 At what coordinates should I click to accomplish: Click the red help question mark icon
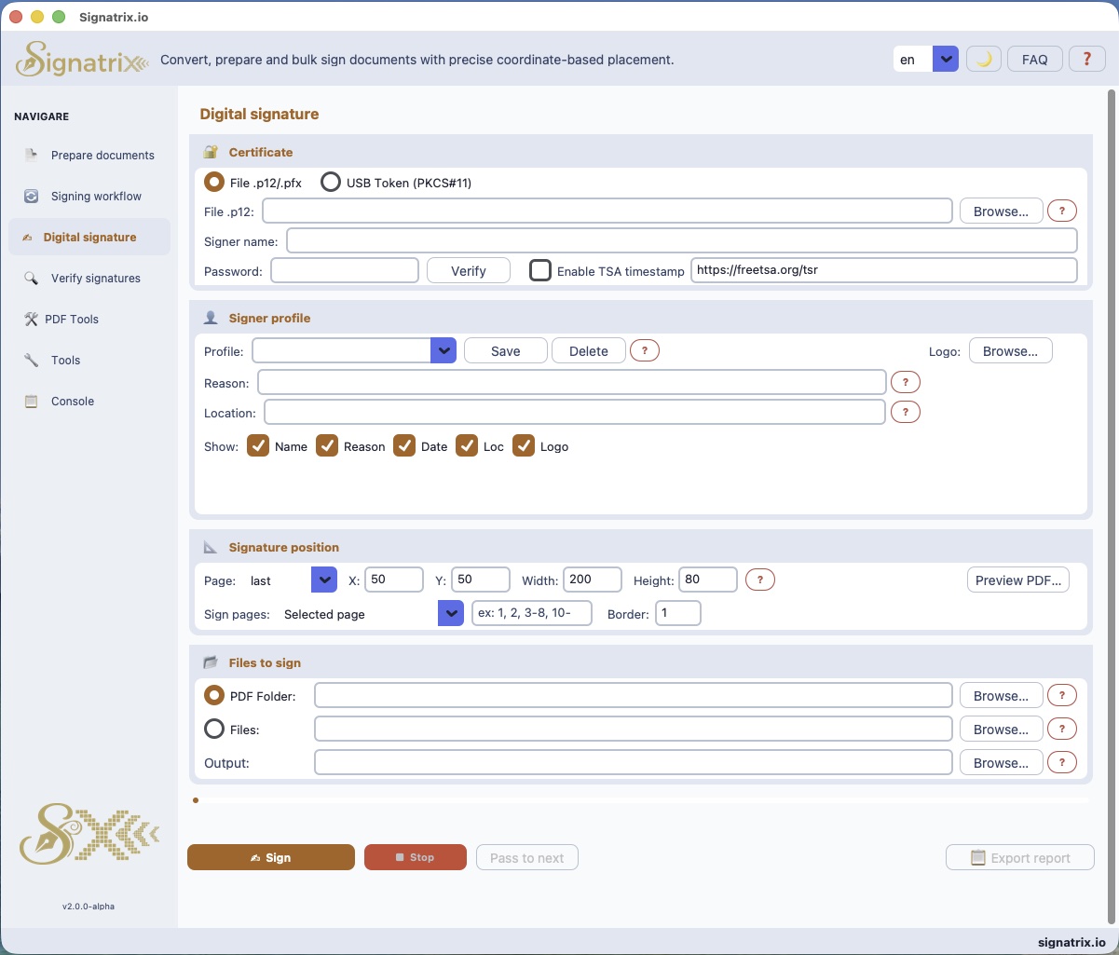point(1086,58)
